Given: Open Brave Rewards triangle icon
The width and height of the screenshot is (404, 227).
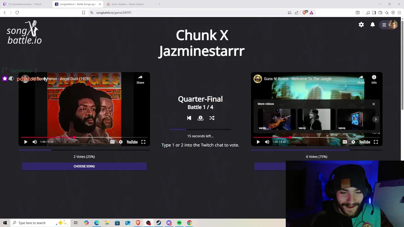Looking at the screenshot, I should (311, 13).
